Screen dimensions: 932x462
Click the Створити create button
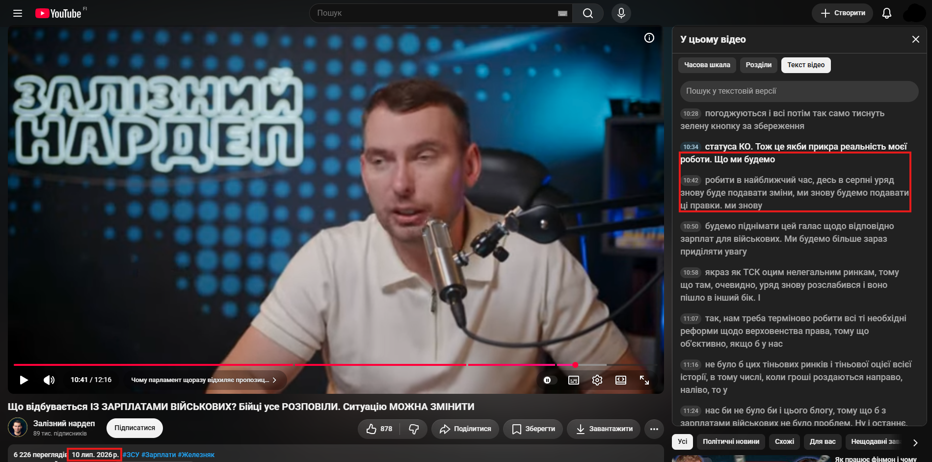pos(842,13)
